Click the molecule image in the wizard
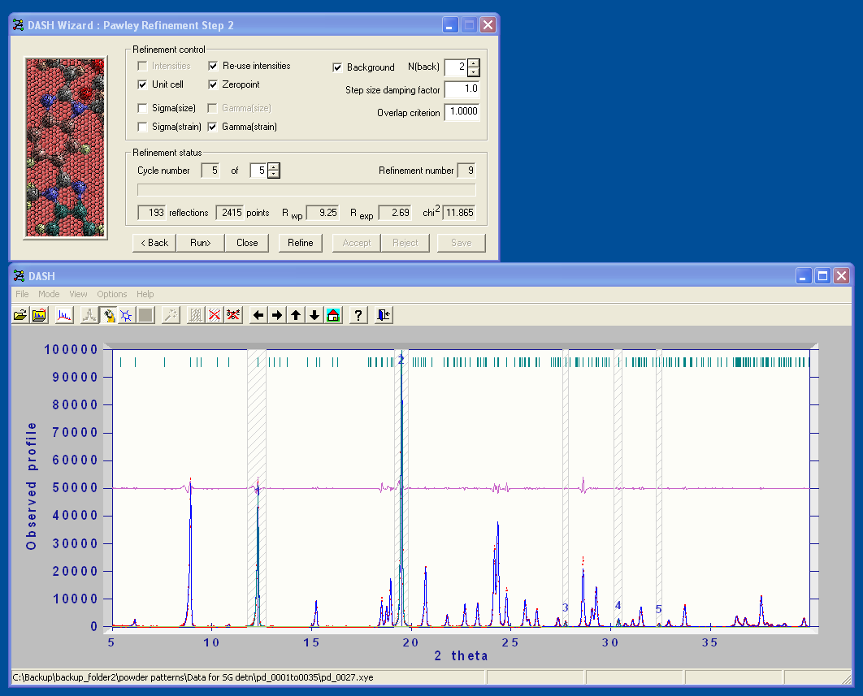Image resolution: width=863 pixels, height=696 pixels. (66, 148)
